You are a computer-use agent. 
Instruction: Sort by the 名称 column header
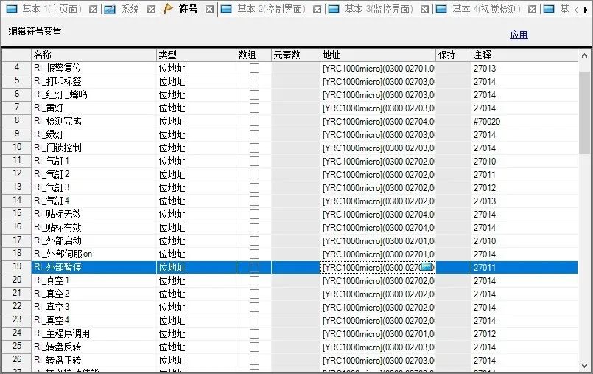point(93,55)
